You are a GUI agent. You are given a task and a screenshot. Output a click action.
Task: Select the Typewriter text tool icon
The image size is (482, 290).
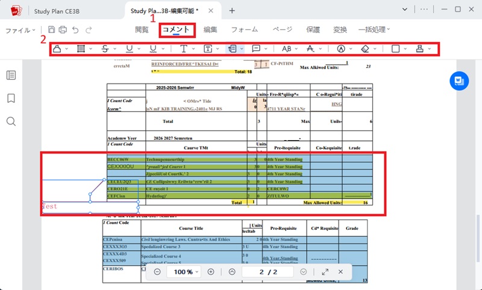pos(184,49)
